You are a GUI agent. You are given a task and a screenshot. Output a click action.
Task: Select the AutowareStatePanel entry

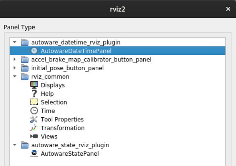[x=70, y=154]
